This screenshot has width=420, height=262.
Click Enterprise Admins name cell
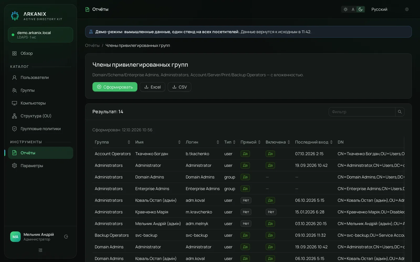tap(152, 189)
